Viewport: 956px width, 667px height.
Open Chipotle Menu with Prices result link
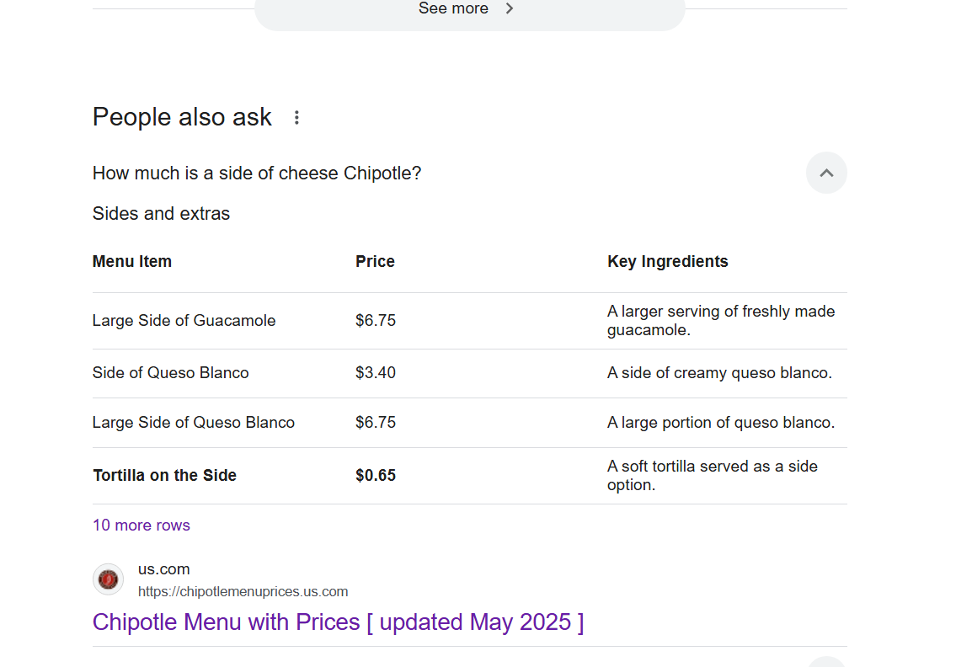coord(338,622)
